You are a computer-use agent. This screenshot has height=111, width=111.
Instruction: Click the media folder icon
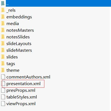tap(3, 23)
